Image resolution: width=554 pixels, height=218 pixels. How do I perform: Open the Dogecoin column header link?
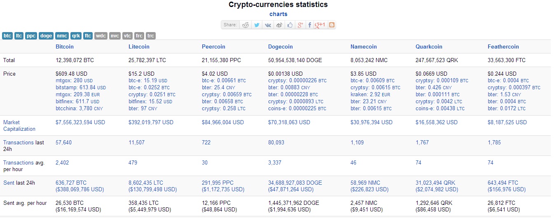coord(282,46)
